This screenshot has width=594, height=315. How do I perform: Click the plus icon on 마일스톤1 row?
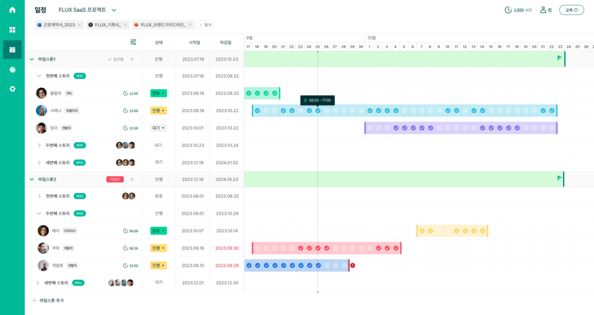132,59
